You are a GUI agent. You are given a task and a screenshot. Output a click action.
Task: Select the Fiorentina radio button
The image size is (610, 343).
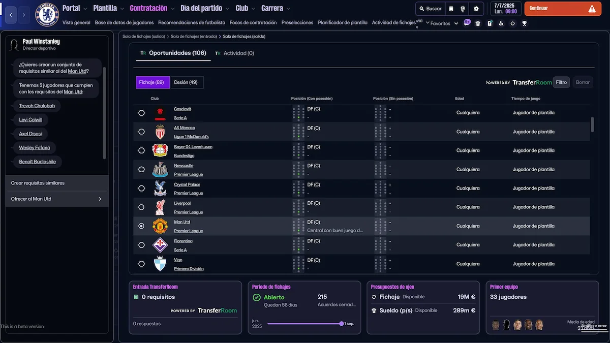tap(141, 245)
